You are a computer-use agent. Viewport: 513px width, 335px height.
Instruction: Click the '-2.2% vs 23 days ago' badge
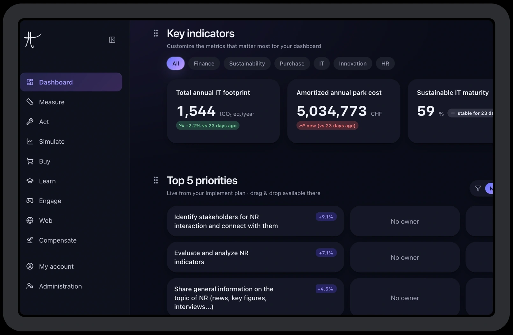click(x=208, y=125)
